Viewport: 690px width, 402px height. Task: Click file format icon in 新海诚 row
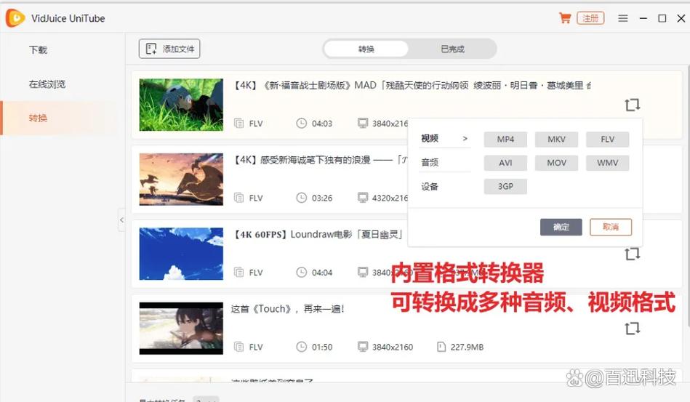tap(239, 198)
